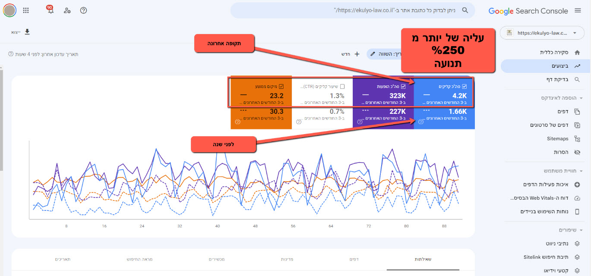Click the phone icon for נוחות השימוש בניידים

pyautogui.click(x=577, y=211)
